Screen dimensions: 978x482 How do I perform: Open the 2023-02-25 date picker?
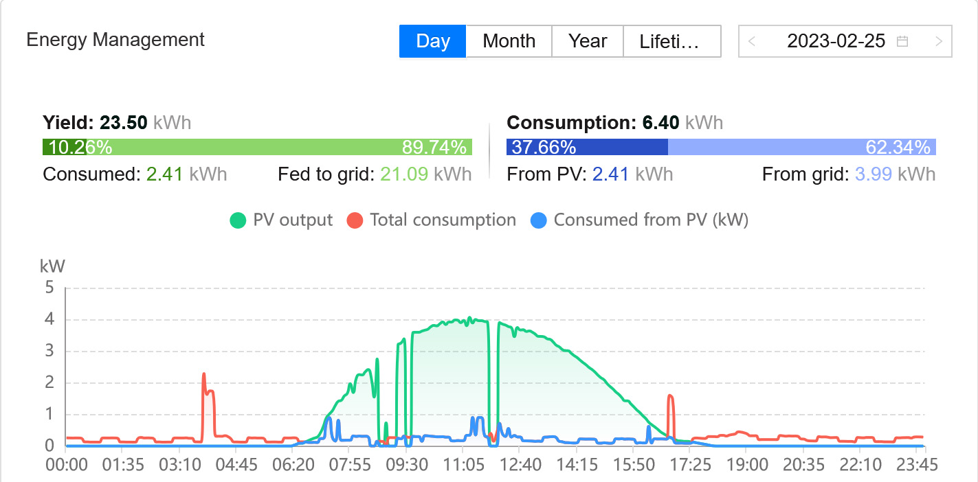(x=836, y=41)
